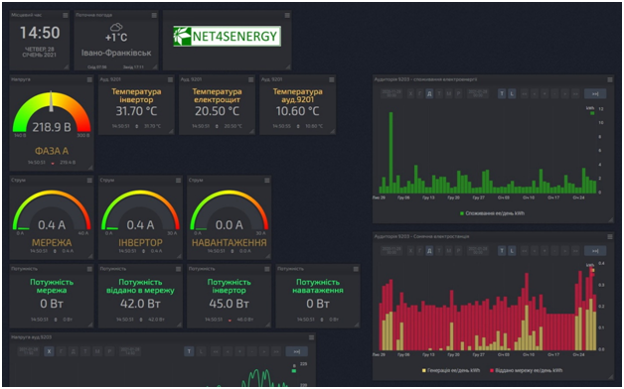The width and height of the screenshot is (624, 389).
Task: Toggle the T button in solar station chart
Action: tap(502, 251)
